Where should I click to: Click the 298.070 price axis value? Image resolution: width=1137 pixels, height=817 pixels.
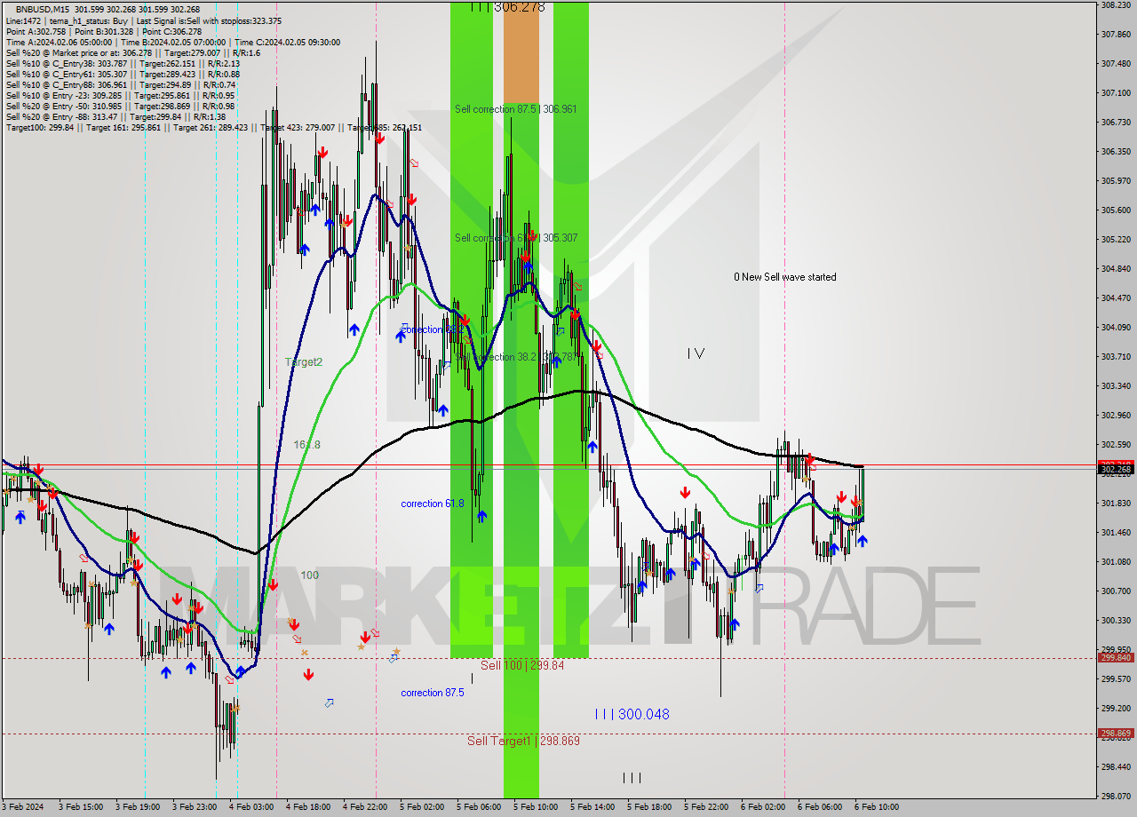click(1116, 796)
